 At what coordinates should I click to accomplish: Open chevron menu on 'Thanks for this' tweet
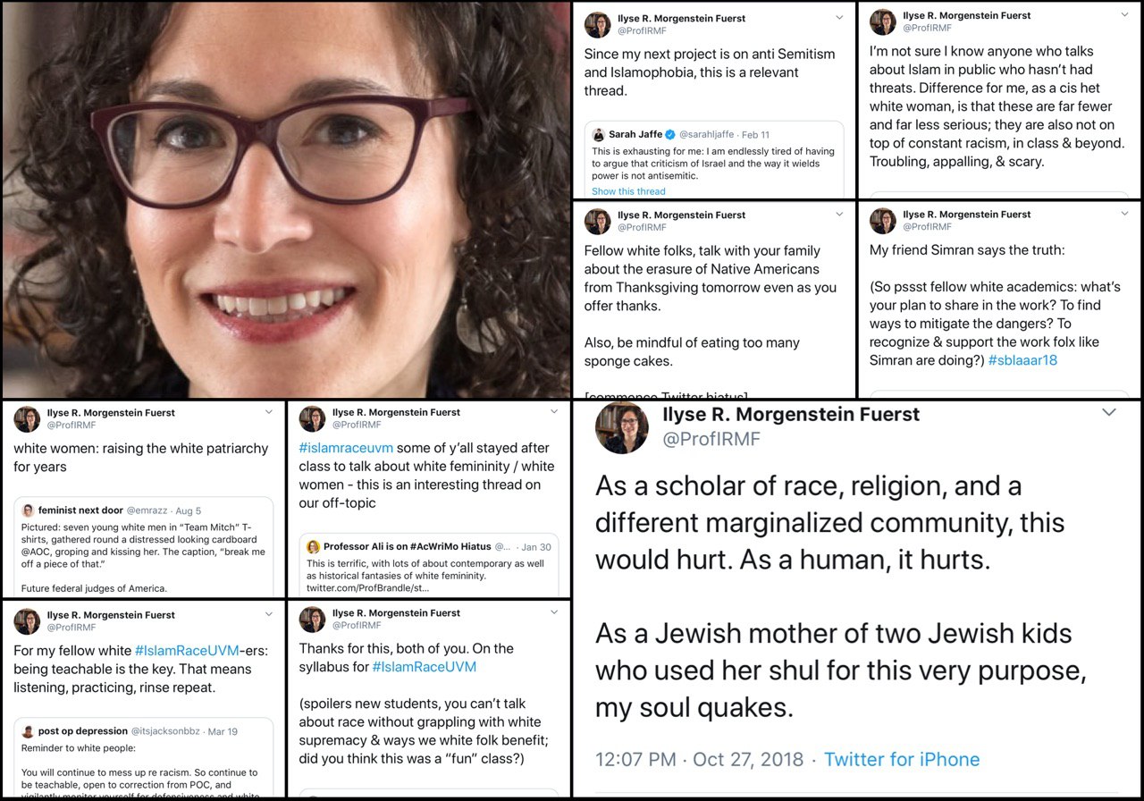555,612
